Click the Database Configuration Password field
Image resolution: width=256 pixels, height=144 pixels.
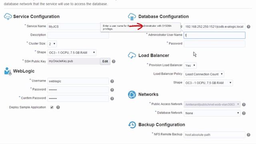[x=214, y=44]
